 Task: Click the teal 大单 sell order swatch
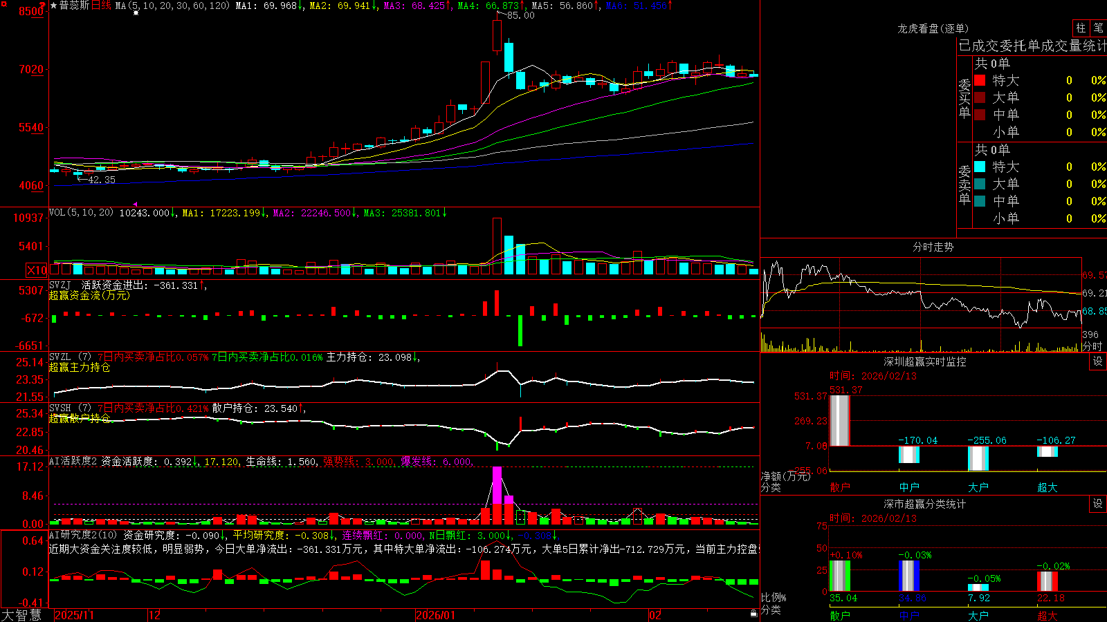click(980, 184)
